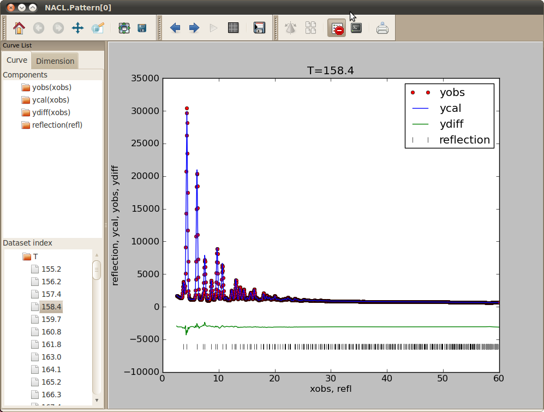Click the Dataset index section header
The height and width of the screenshot is (412, 544).
tap(27, 243)
